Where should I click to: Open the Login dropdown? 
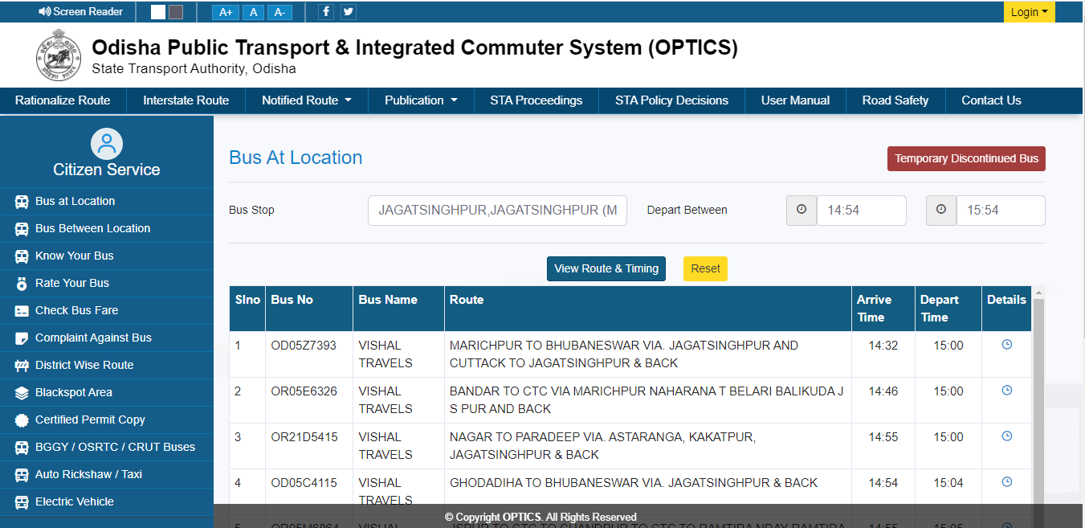point(1029,12)
